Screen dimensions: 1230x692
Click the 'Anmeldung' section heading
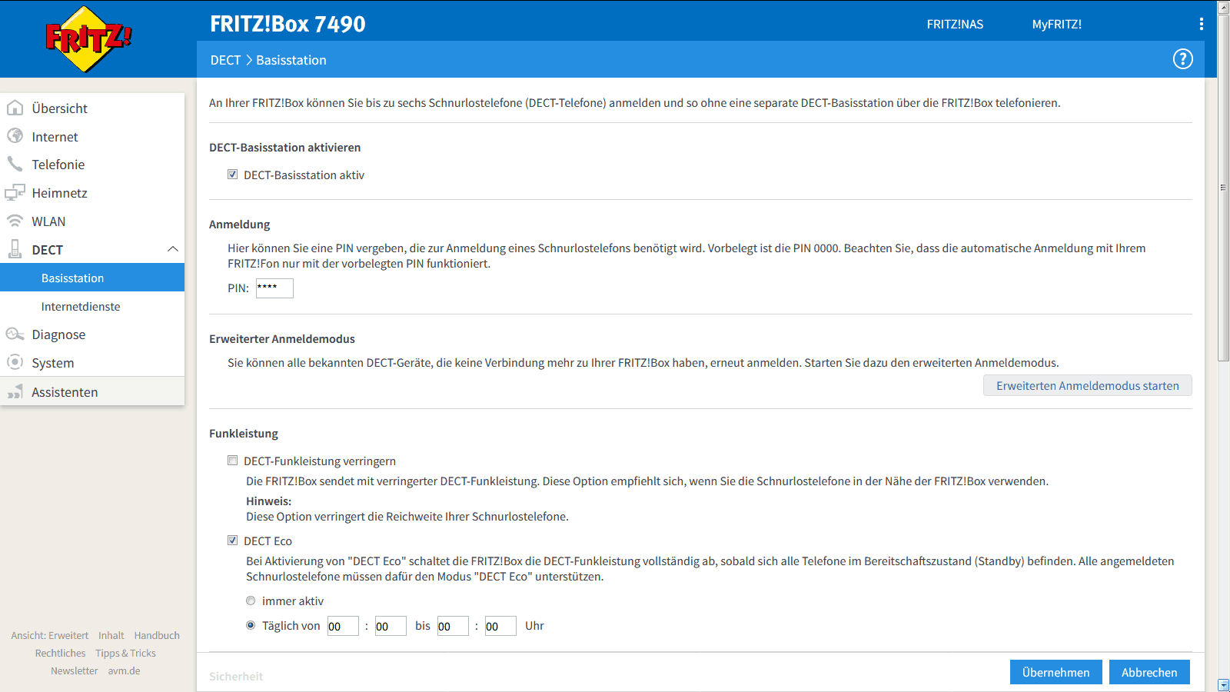(240, 224)
